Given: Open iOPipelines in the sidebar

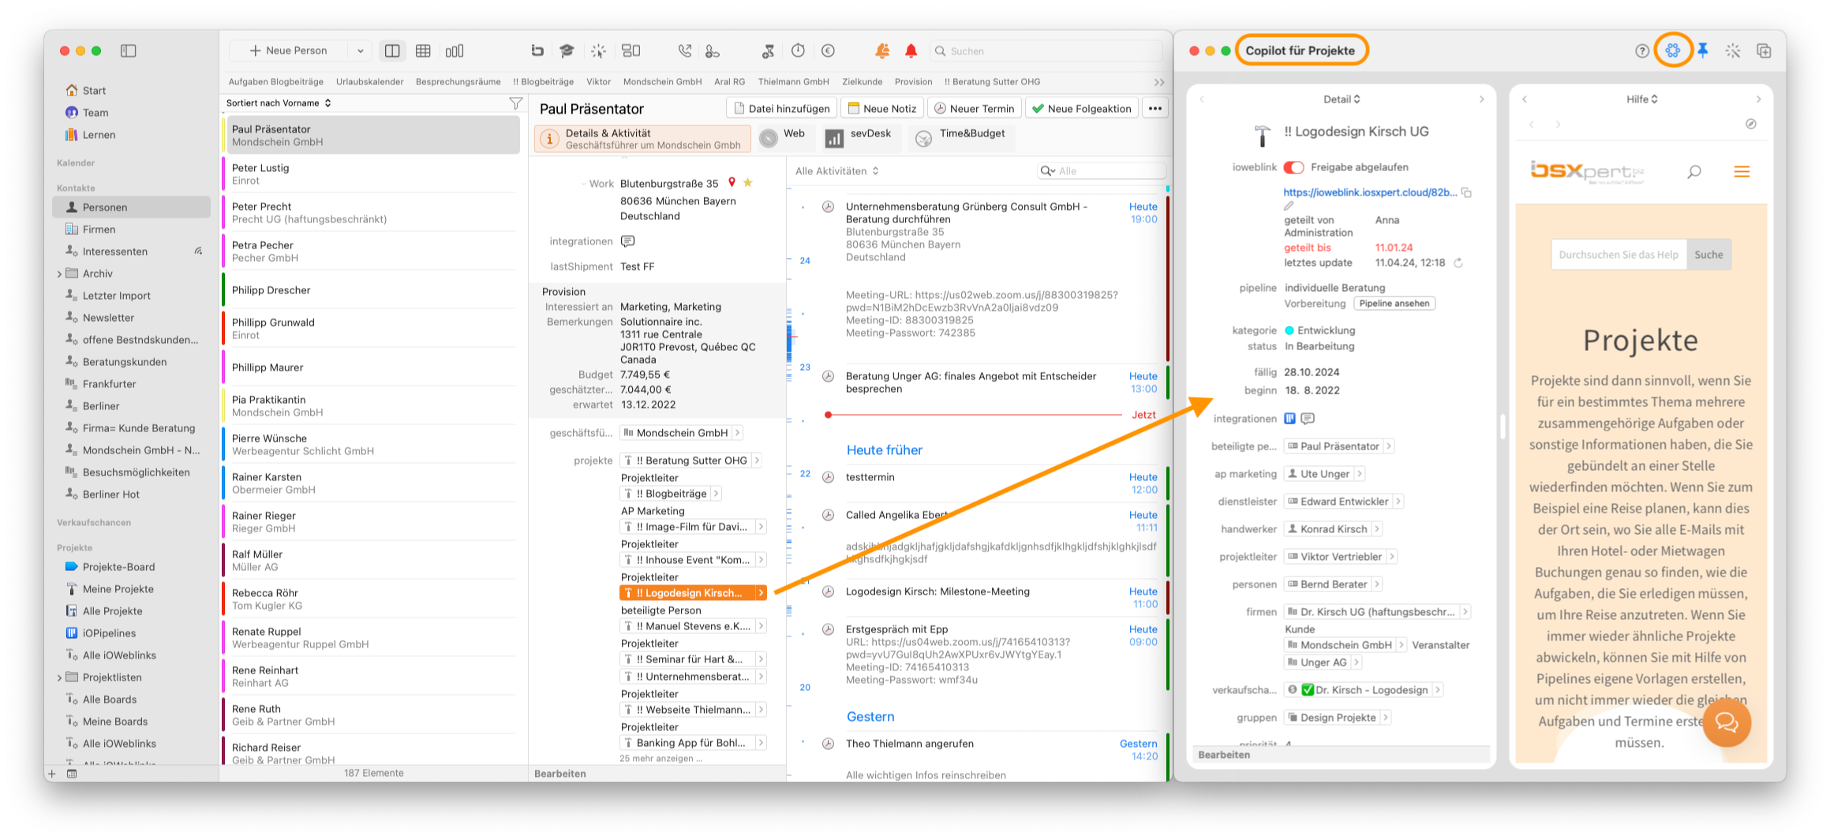Looking at the screenshot, I should click(x=131, y=633).
